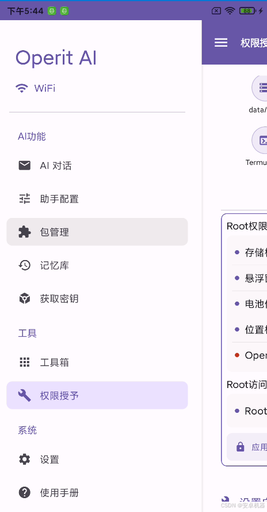267x512 pixels.
Task: Tap the Operit AI title
Action: pyautogui.click(x=56, y=58)
